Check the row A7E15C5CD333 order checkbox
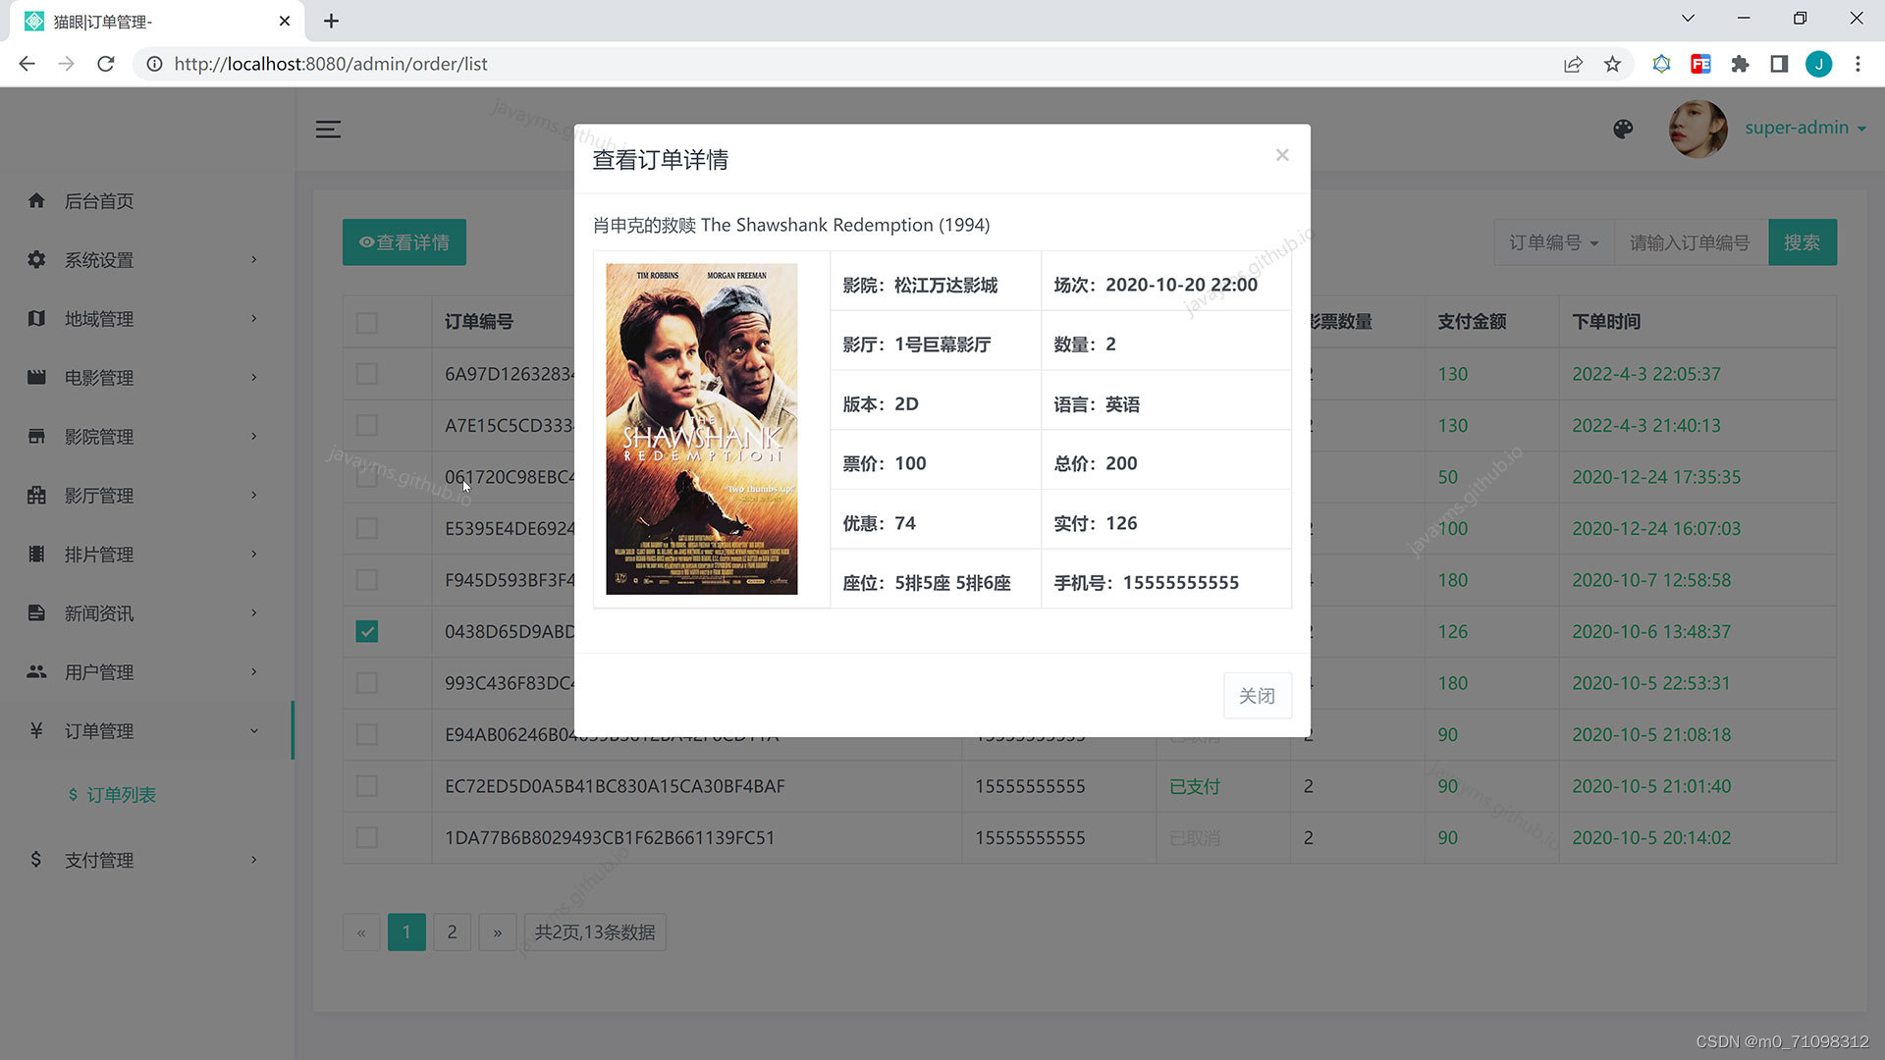The width and height of the screenshot is (1885, 1060). [x=367, y=426]
